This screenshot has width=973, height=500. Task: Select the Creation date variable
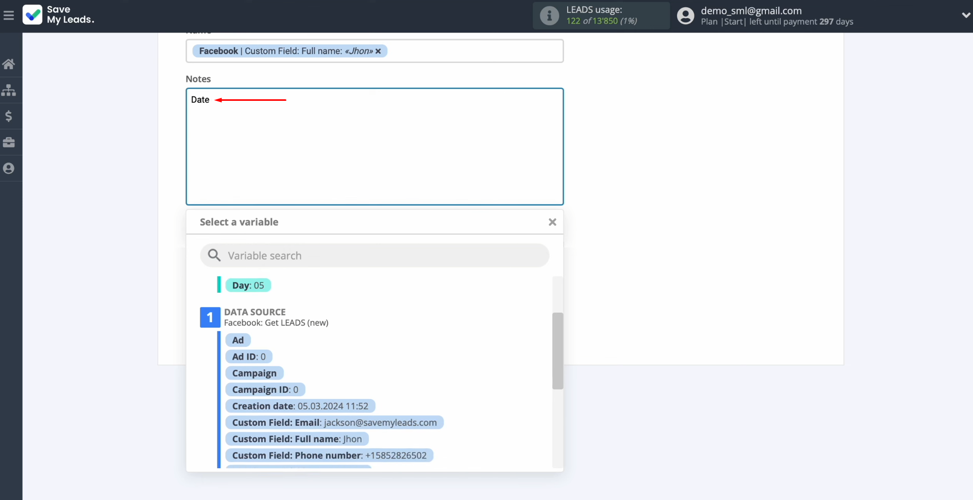(x=300, y=406)
